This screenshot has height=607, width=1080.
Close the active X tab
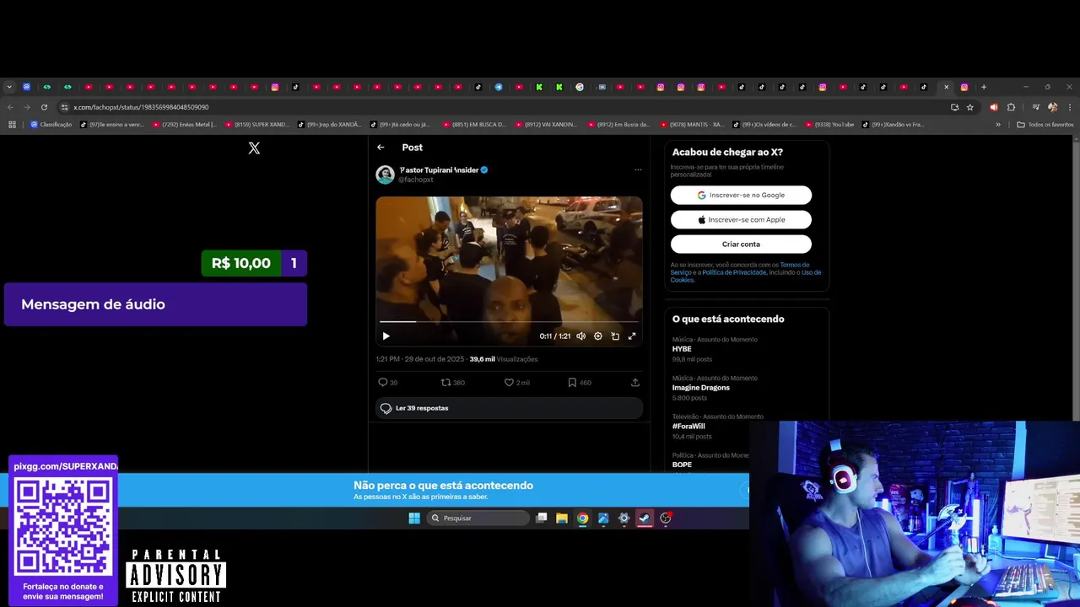pos(946,87)
